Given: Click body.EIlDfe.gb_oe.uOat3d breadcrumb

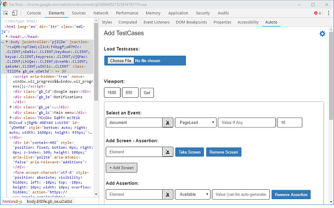Looking at the screenshot, I should [x=50, y=201].
